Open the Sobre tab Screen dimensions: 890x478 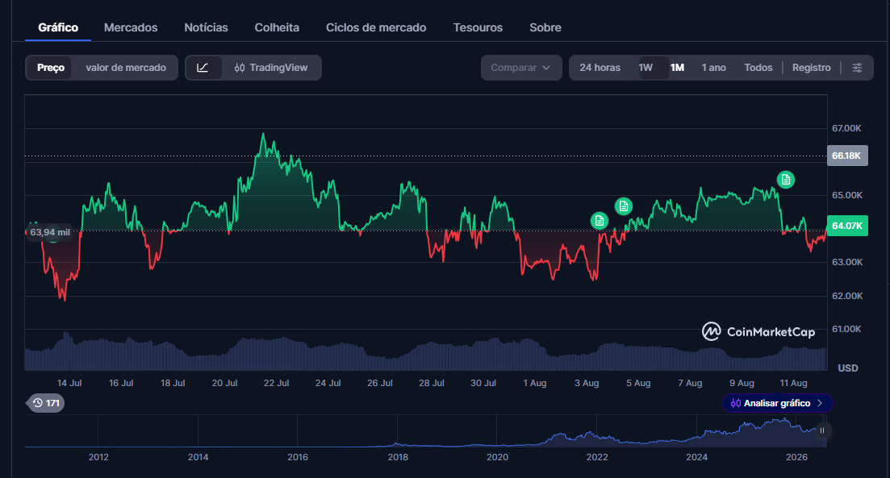click(x=545, y=27)
